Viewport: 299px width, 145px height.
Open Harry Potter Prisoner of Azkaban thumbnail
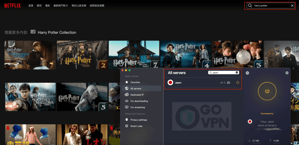click(237, 54)
